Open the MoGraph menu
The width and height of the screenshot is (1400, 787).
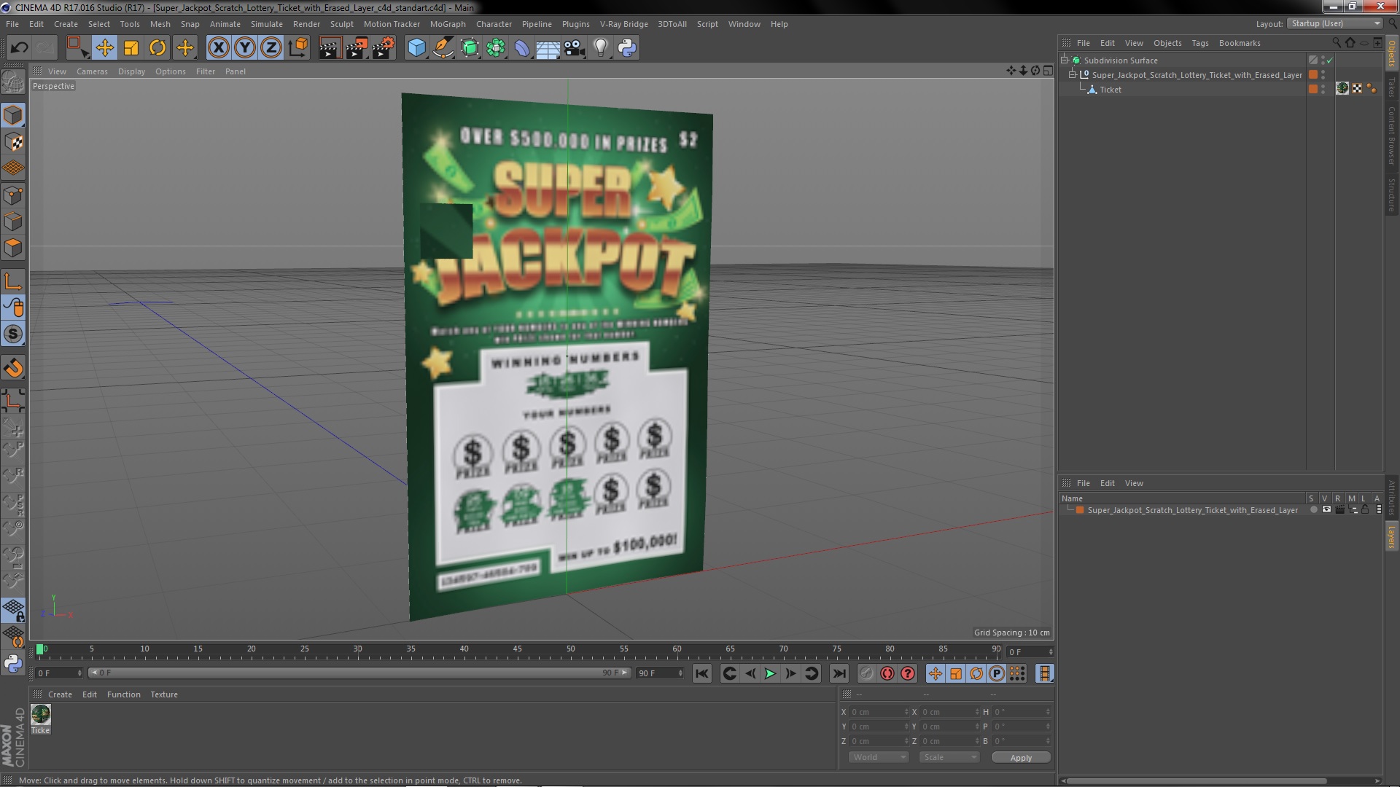click(x=448, y=24)
